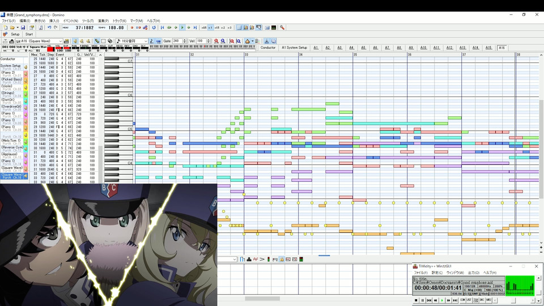544x306 pixels.
Task: Open the Insert menu in Domino
Action: (54, 21)
